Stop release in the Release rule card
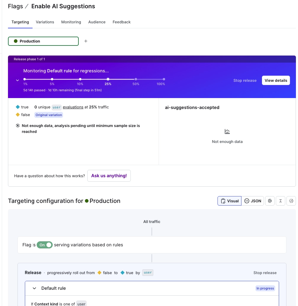 tap(265, 273)
